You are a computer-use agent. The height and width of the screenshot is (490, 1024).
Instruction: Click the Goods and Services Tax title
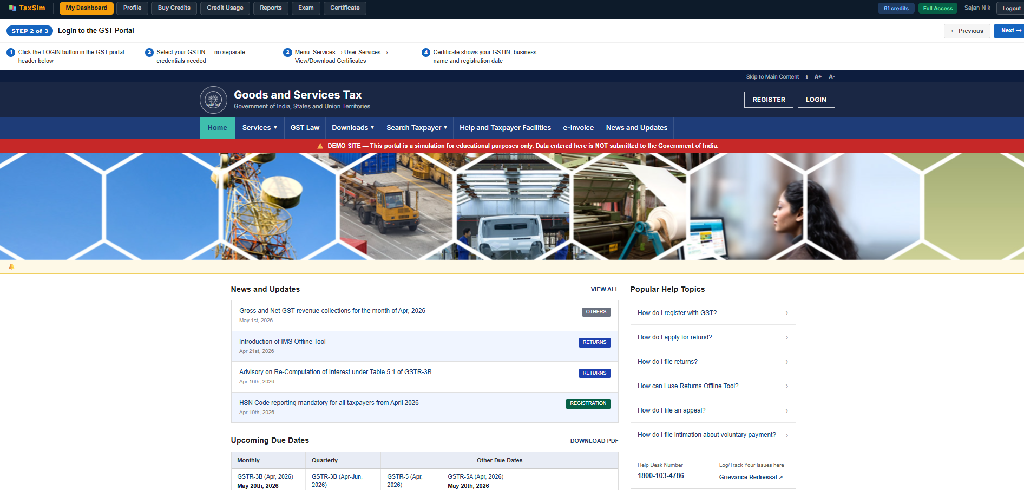(298, 95)
